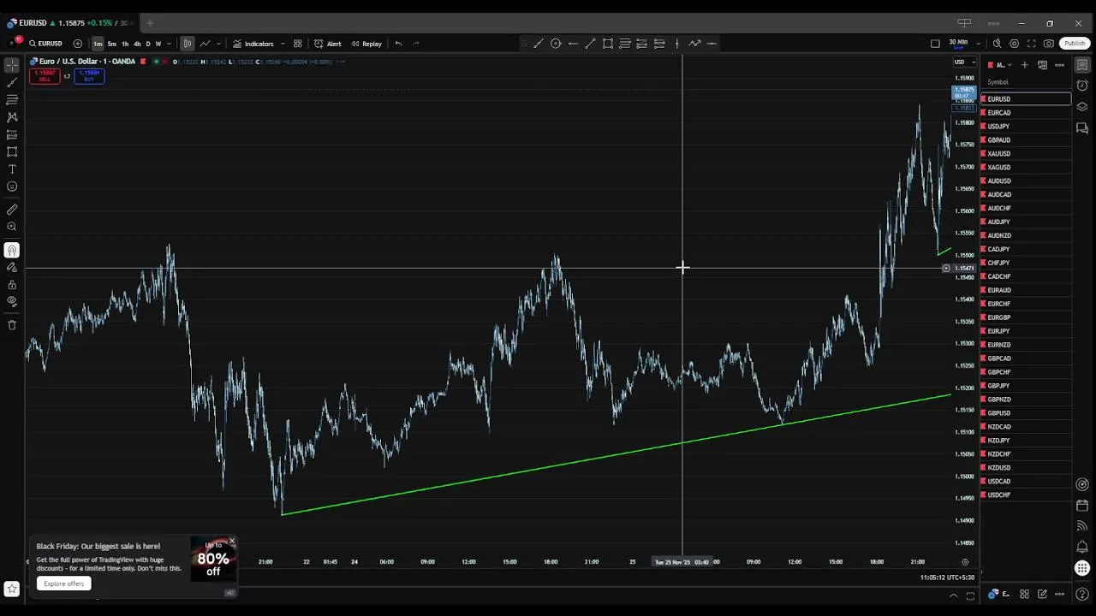Close the Black Friday sale banner
The height and width of the screenshot is (616, 1096).
(x=231, y=542)
